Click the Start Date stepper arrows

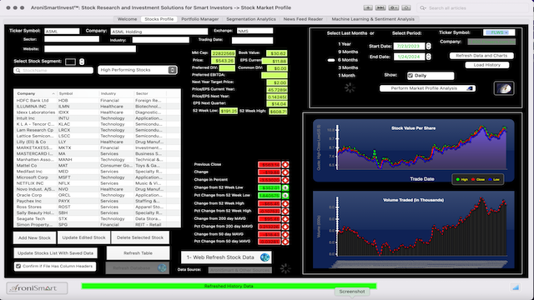pyautogui.click(x=428, y=46)
